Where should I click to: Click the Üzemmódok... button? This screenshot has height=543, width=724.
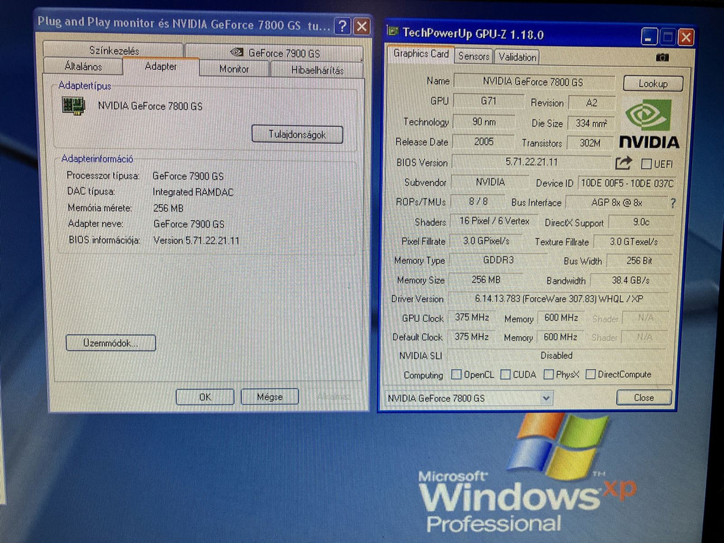pos(111,343)
